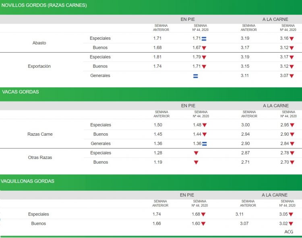
Task: Click the red arrow beside 2.95 in Razas Carne Especiales
Action: pyautogui.click(x=292, y=125)
